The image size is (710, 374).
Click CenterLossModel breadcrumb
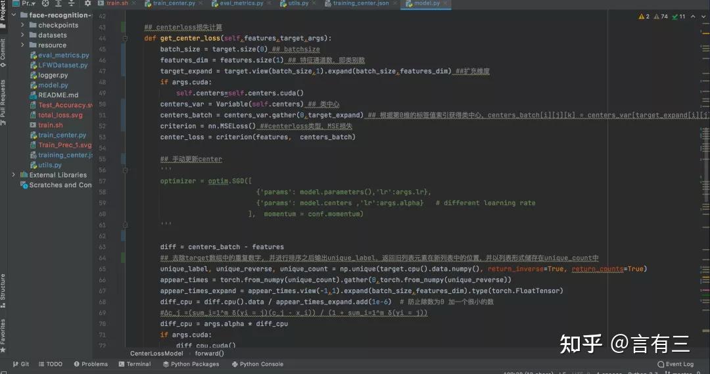pos(156,354)
